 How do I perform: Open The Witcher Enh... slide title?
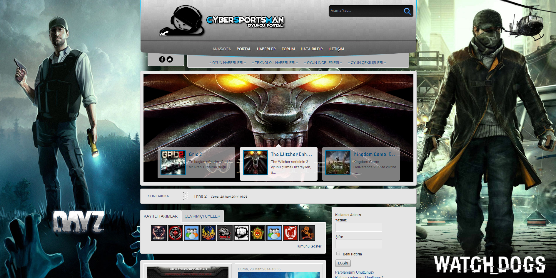click(x=291, y=154)
